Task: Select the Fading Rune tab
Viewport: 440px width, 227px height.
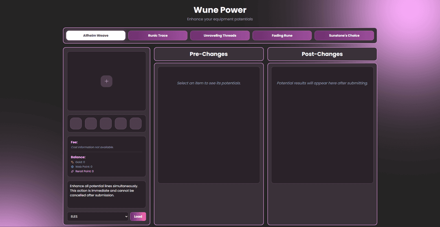Action: 282,35
